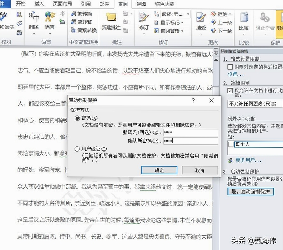Switch to the View (视图) ribbon tab
The height and width of the screenshot is (250, 283).
click(141, 4)
